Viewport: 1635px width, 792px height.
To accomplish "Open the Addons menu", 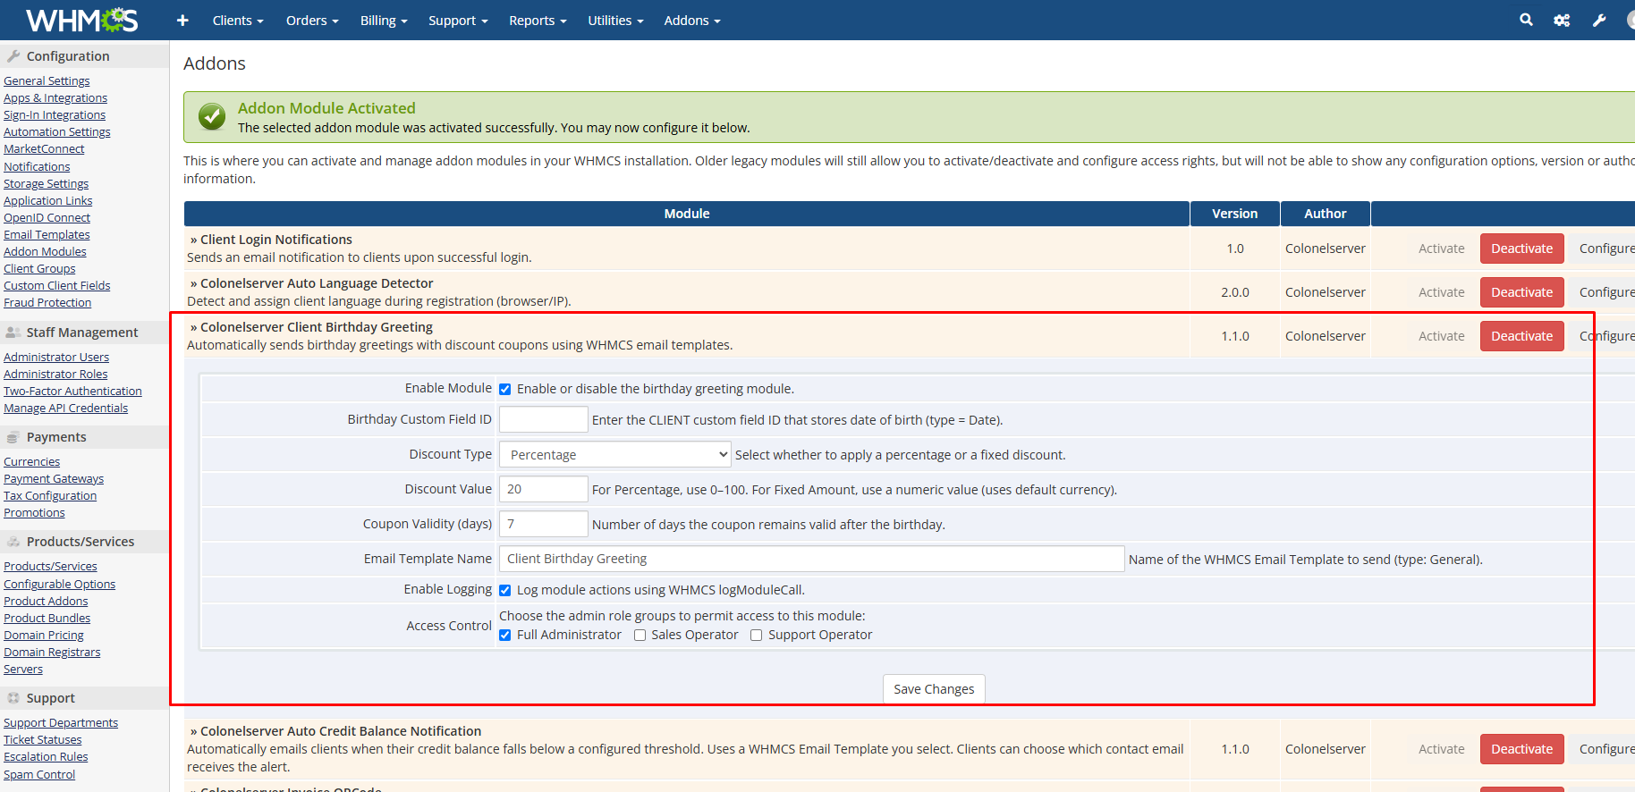I will click(691, 21).
